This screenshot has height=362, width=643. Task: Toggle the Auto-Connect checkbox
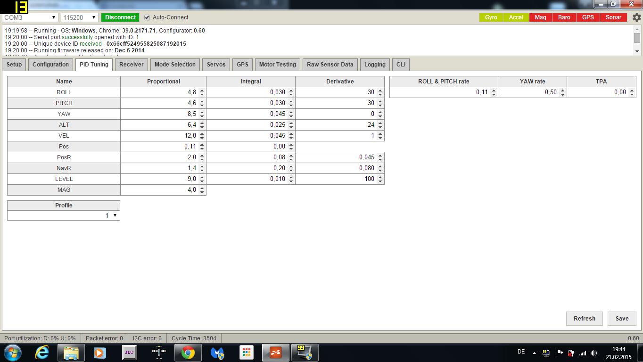(x=147, y=17)
